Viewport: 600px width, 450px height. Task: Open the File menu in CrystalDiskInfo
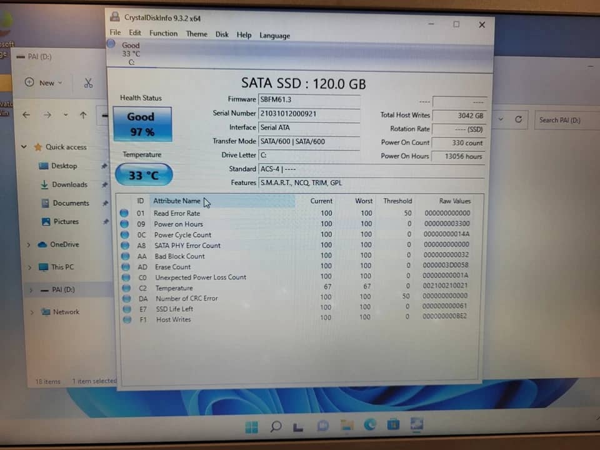(115, 32)
